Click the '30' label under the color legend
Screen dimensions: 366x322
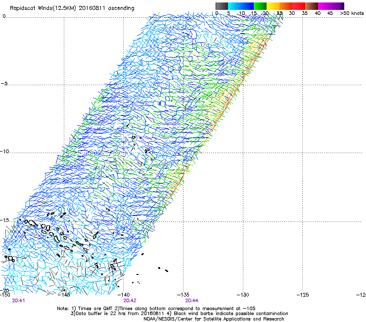(x=292, y=13)
